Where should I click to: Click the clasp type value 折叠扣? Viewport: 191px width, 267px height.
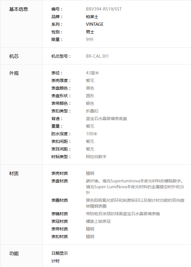tap(92, 111)
